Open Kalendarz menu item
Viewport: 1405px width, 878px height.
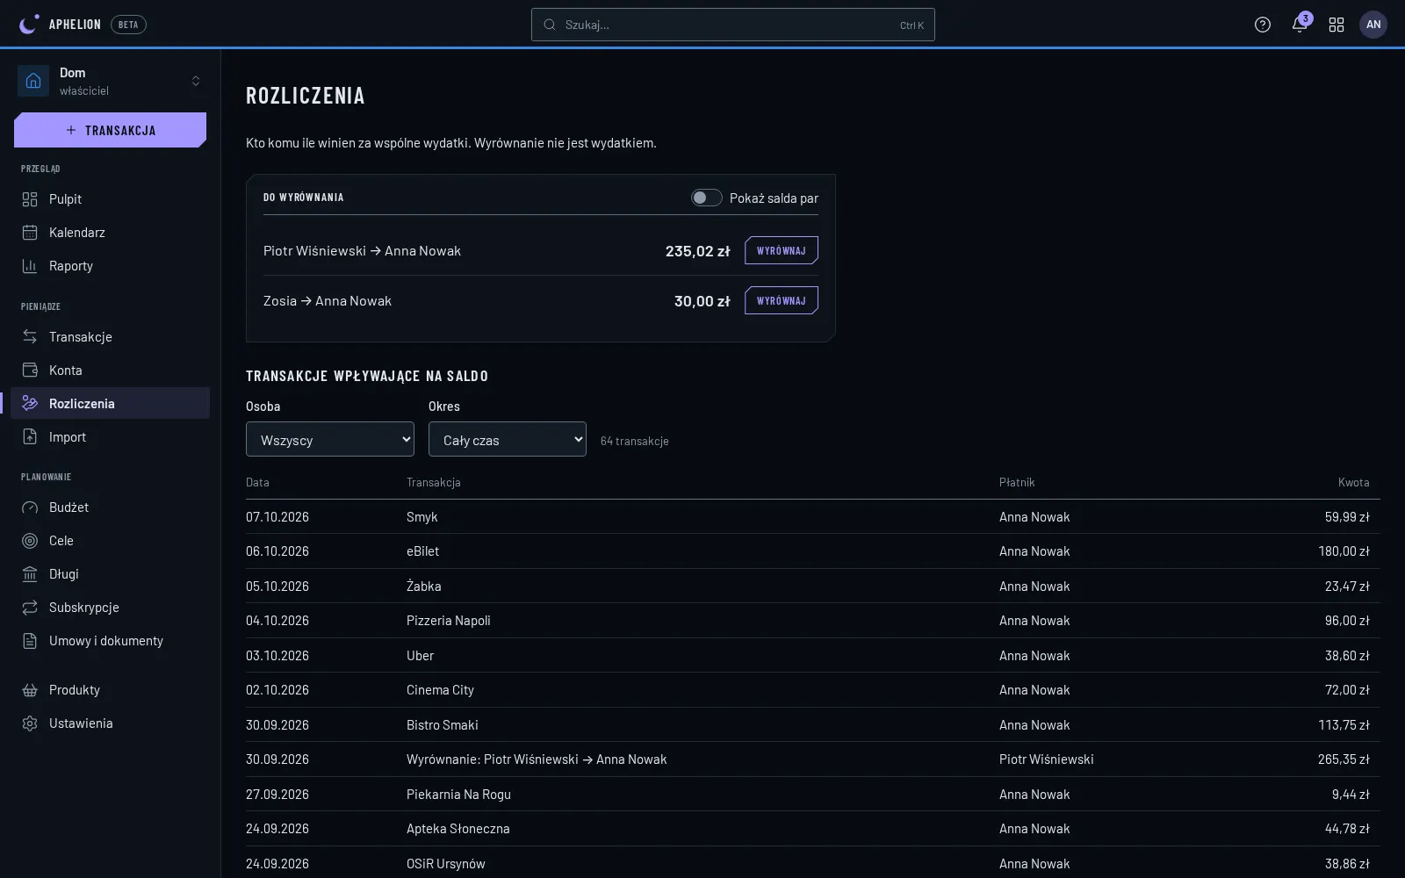tap(111, 233)
